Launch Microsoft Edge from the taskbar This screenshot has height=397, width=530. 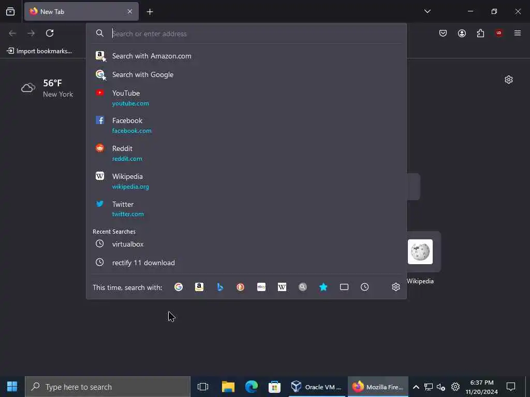[252, 387]
